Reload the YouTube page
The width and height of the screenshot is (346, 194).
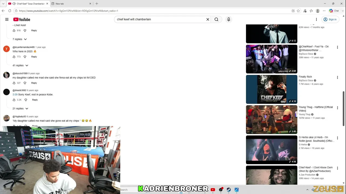(10, 11)
